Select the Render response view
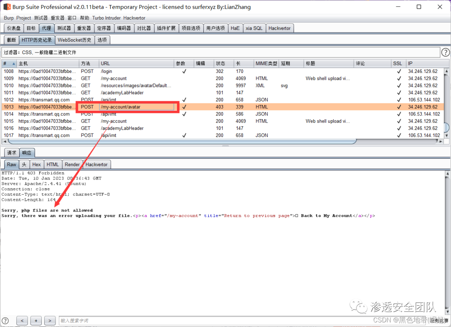This screenshot has height=327, width=451. [72, 165]
